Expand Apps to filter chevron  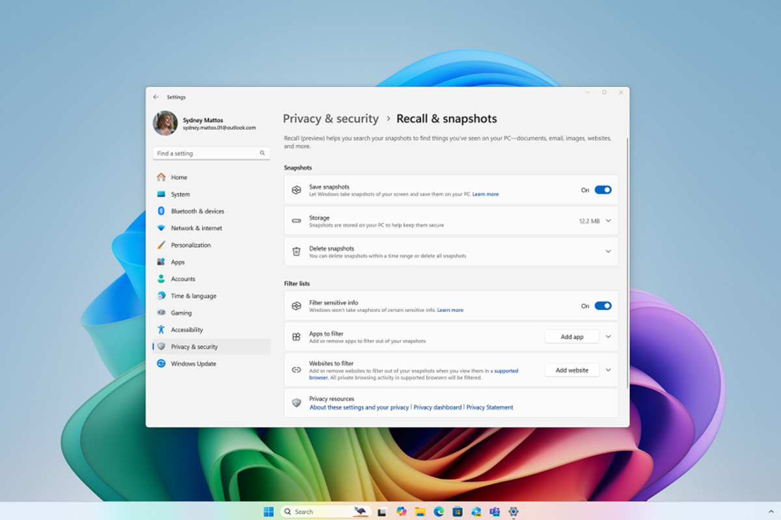point(609,337)
